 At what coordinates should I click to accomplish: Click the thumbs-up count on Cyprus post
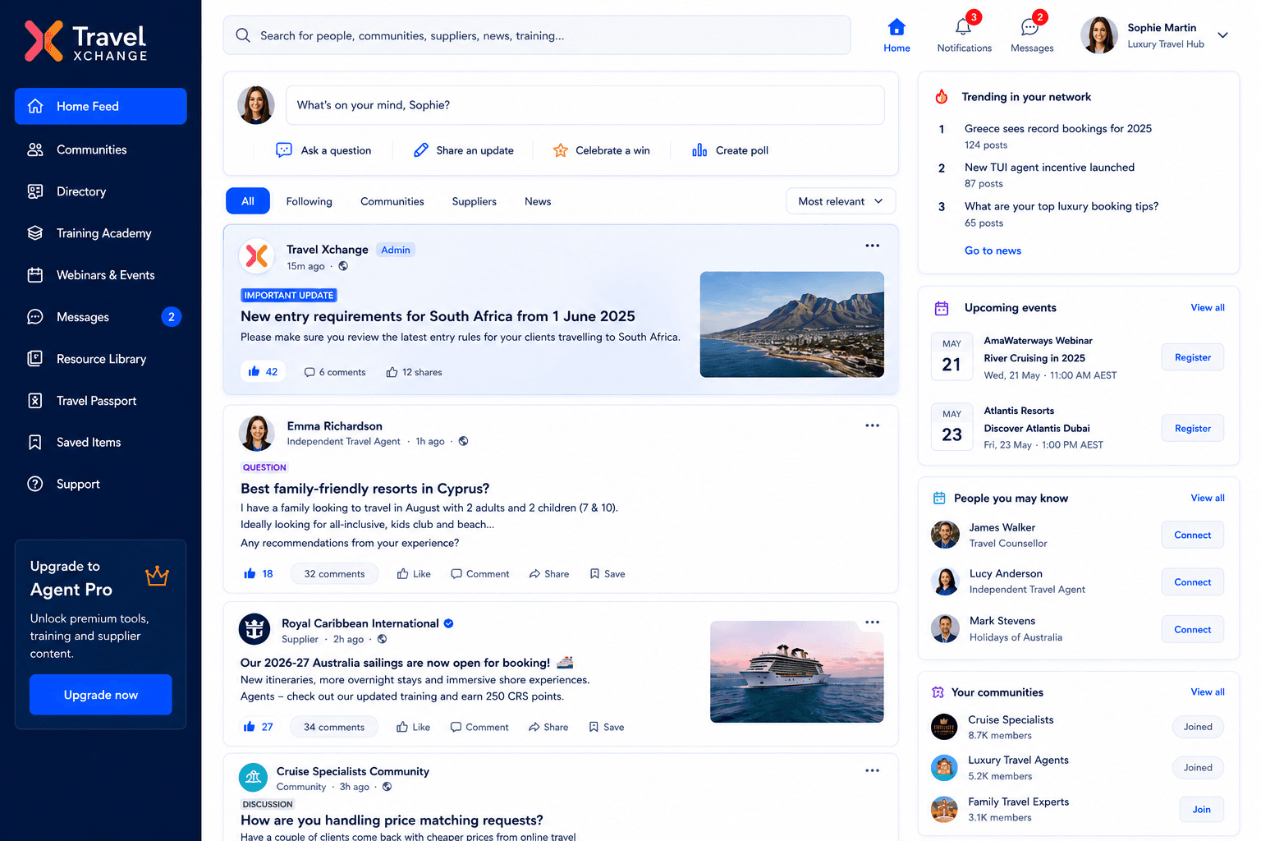pos(259,574)
